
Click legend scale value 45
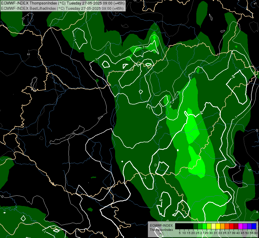pyautogui.click(x=243, y=233)
